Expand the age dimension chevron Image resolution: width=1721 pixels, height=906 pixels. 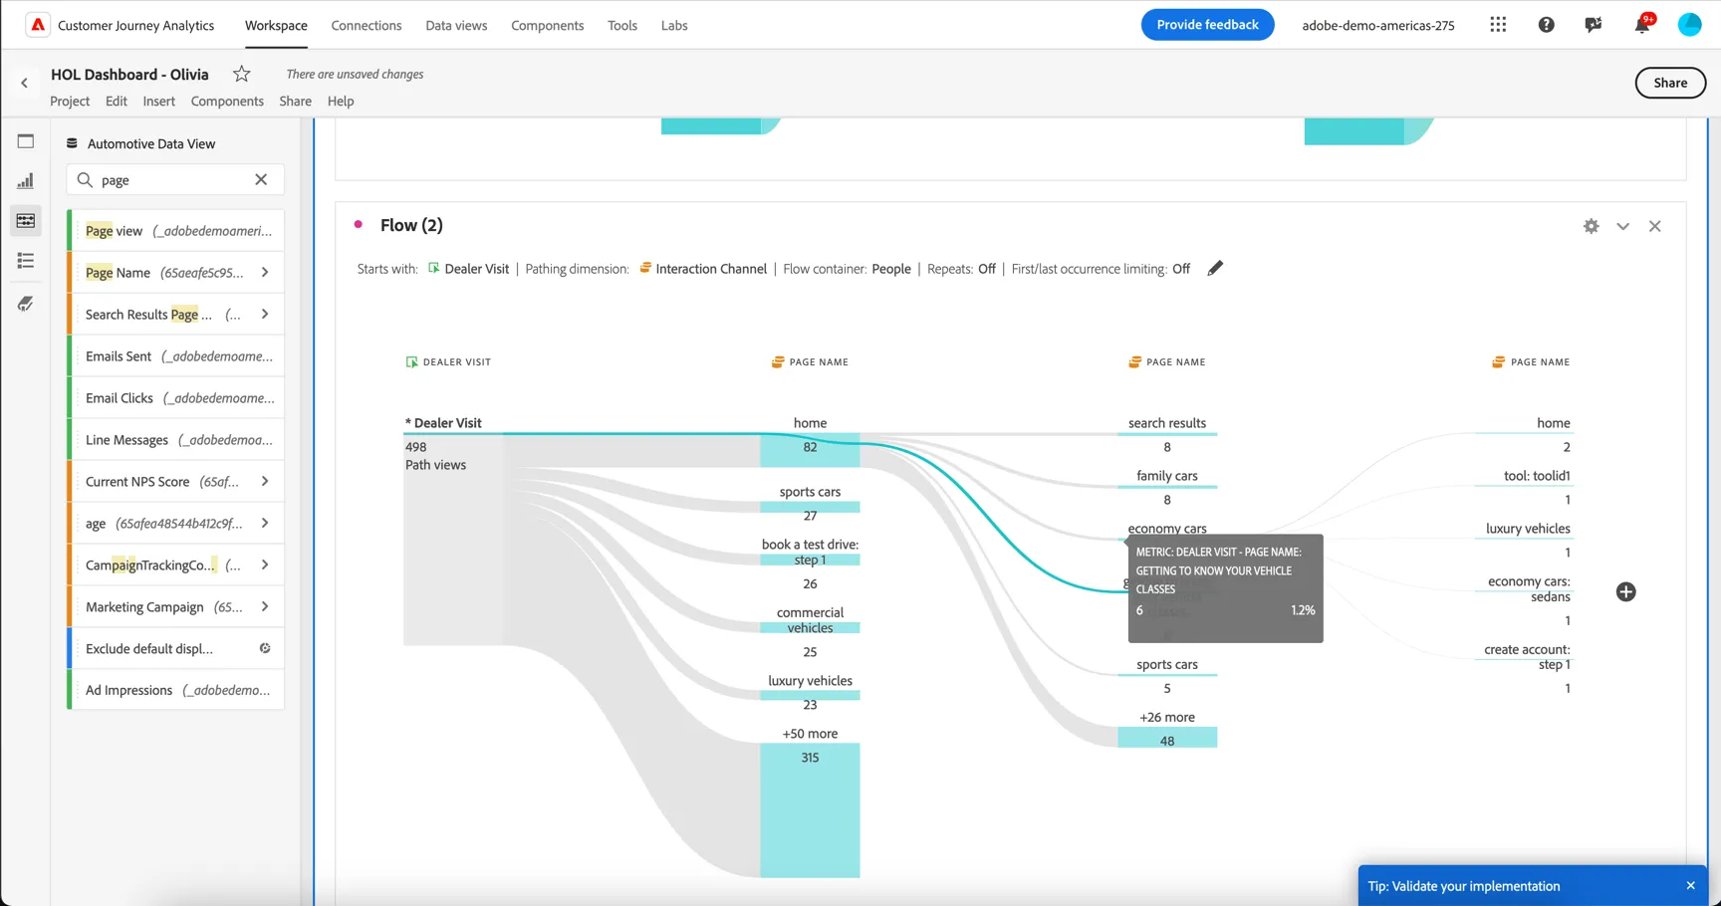coord(265,524)
